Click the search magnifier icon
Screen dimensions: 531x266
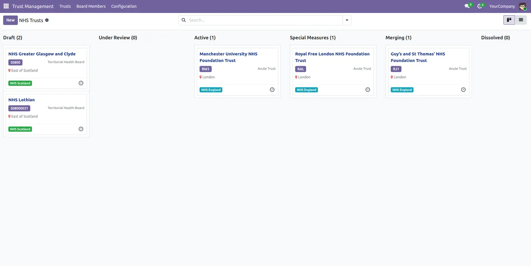(x=184, y=20)
